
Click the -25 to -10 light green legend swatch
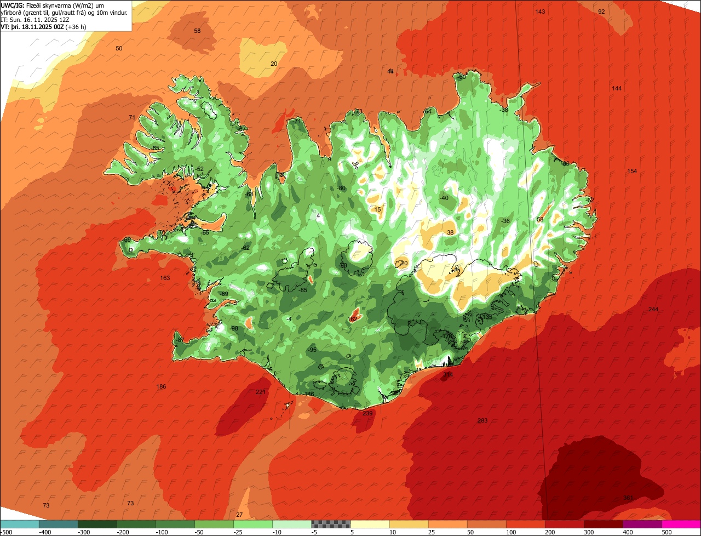pos(253,524)
